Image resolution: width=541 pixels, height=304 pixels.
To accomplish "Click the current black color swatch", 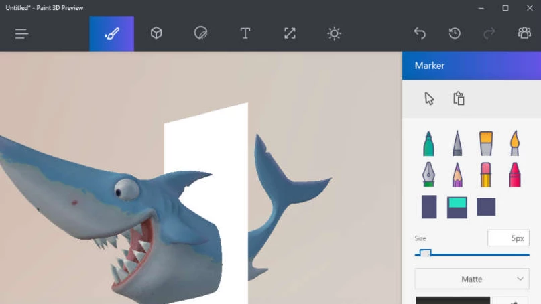I will point(453,300).
